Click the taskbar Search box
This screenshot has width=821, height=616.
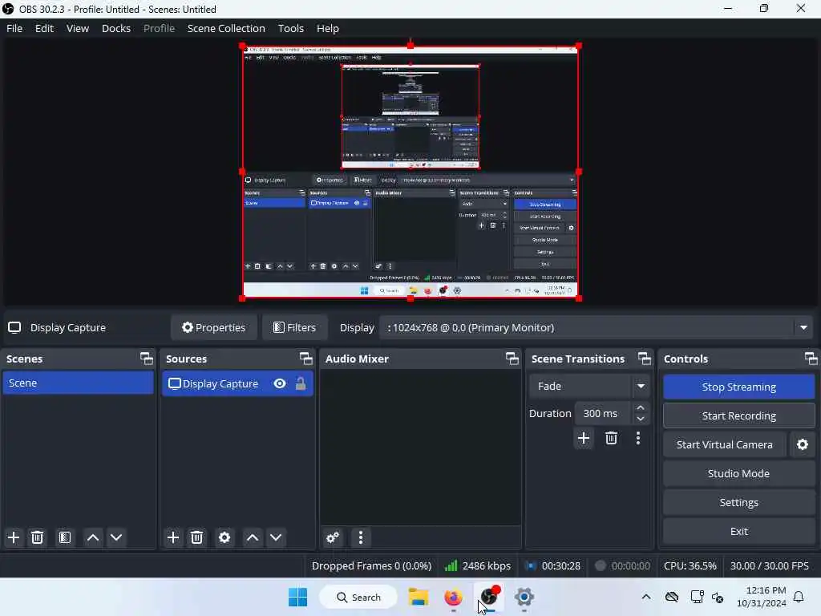pyautogui.click(x=358, y=597)
